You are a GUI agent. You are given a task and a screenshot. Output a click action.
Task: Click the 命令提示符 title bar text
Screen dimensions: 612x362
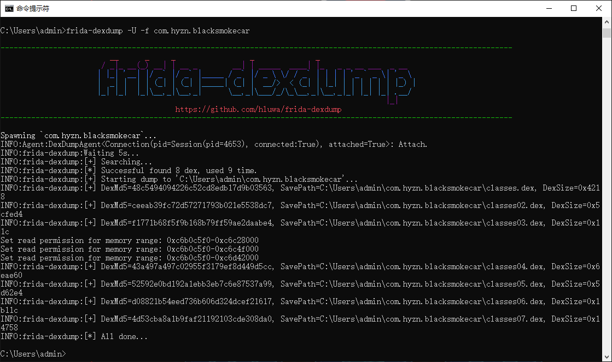33,8
